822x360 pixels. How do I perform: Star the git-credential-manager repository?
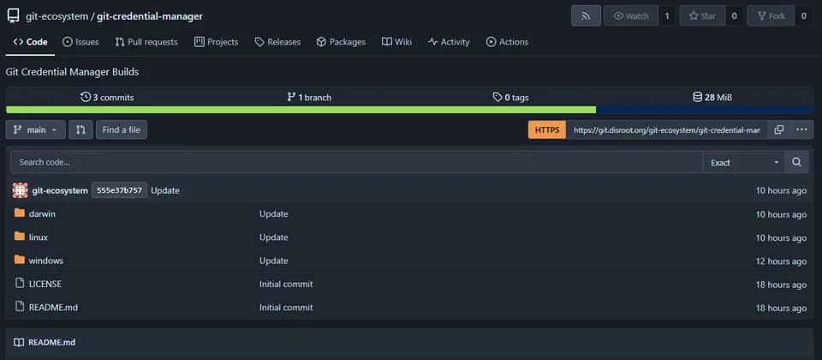tap(702, 15)
